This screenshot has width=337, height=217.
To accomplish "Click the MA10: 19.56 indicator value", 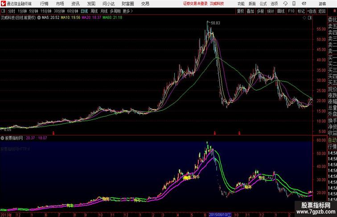I will click(x=70, y=18).
